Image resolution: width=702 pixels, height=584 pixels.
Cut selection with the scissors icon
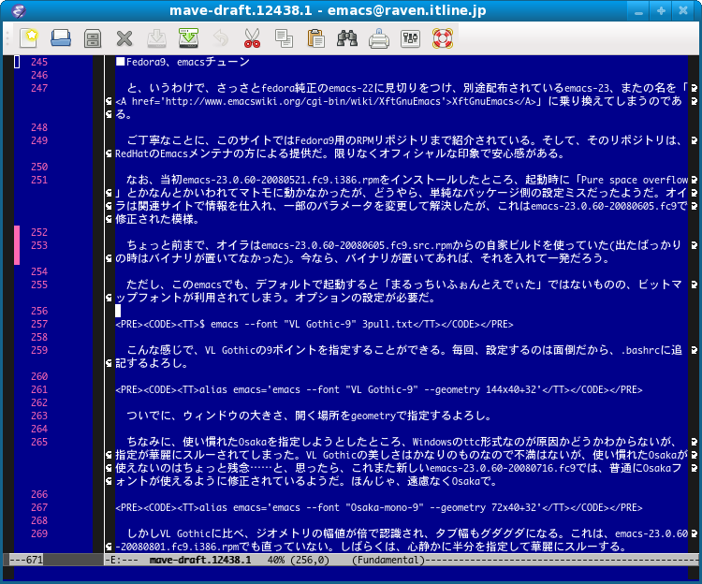click(x=252, y=38)
